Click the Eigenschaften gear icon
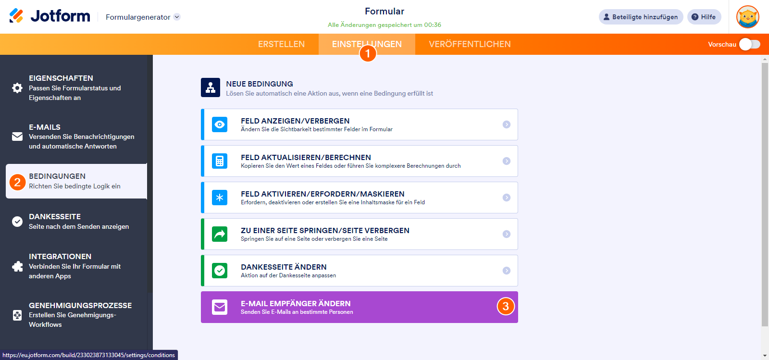769x360 pixels. pyautogui.click(x=17, y=88)
